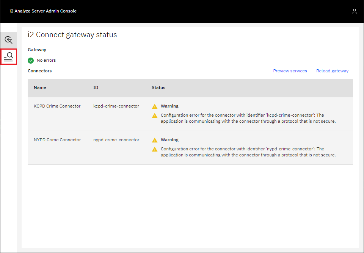Click the i2 Analyze Server Admin Console title
The image size is (364, 253).
[43, 11]
